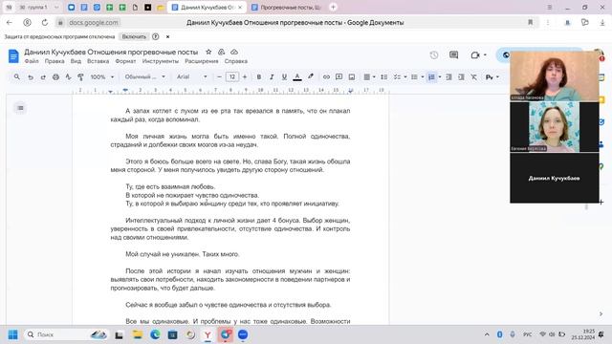
Task: Toggle underline formatting
Action: (x=284, y=77)
